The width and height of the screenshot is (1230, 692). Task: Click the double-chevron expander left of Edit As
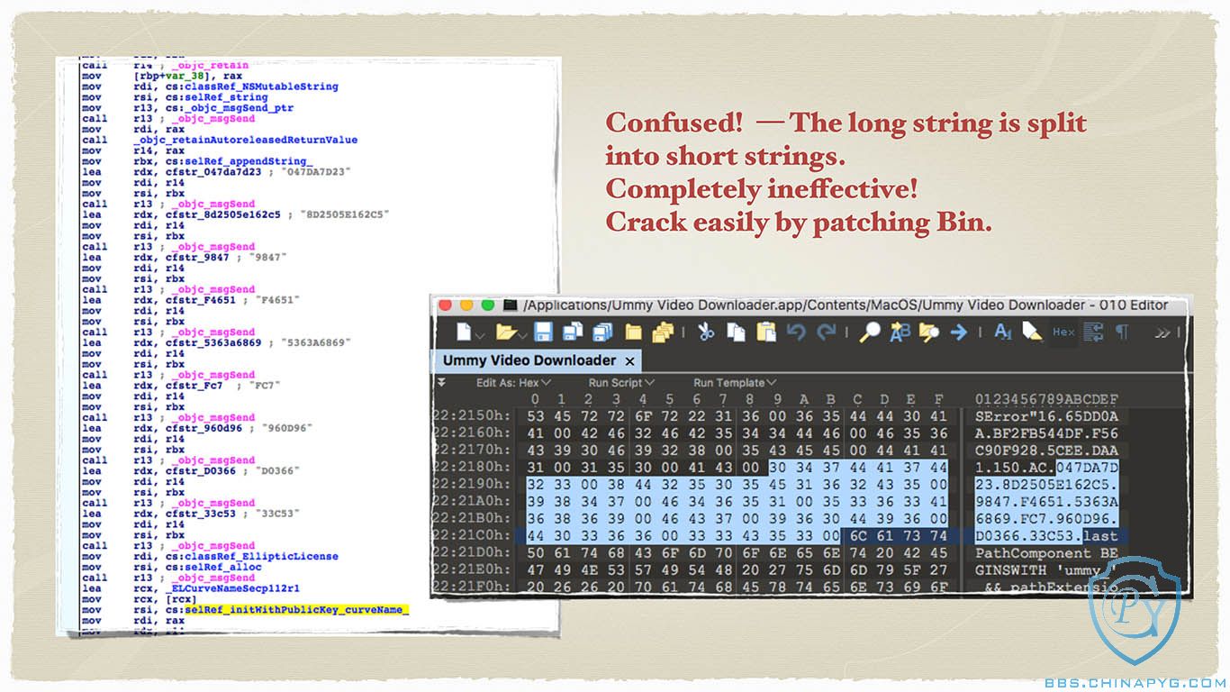(x=441, y=382)
